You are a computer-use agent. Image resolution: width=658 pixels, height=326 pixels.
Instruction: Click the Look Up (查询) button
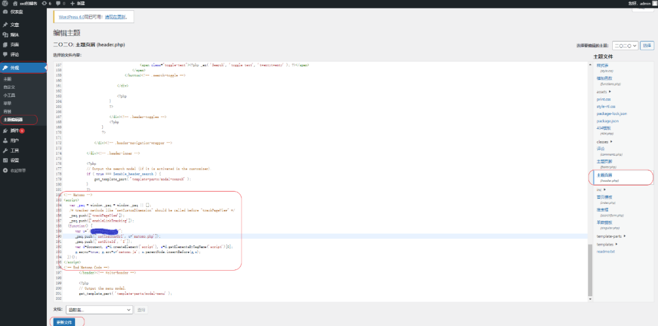pos(141,310)
